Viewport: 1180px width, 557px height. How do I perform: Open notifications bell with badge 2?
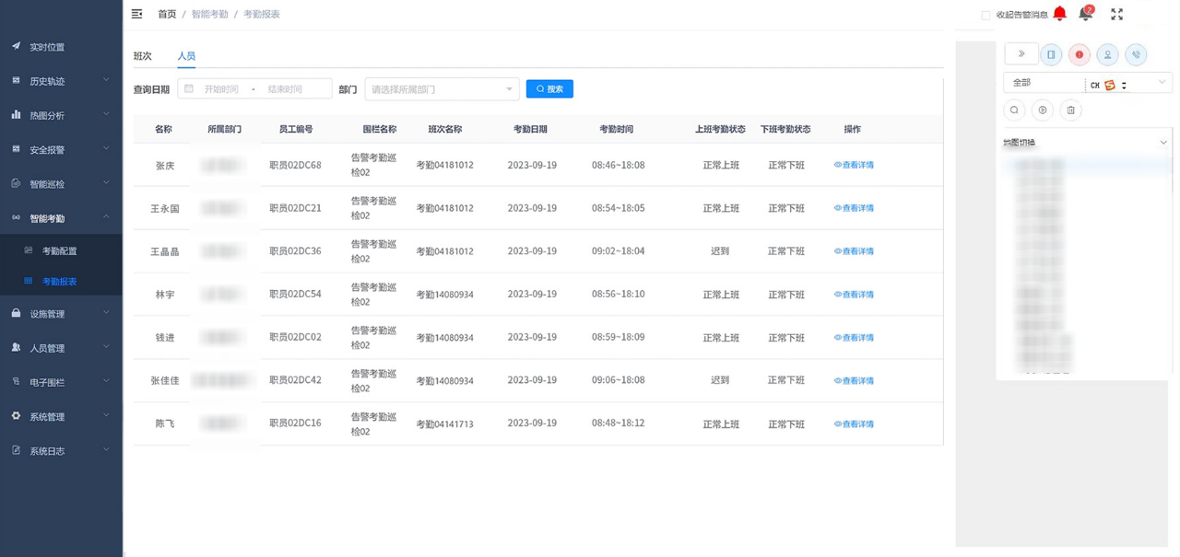pyautogui.click(x=1085, y=14)
